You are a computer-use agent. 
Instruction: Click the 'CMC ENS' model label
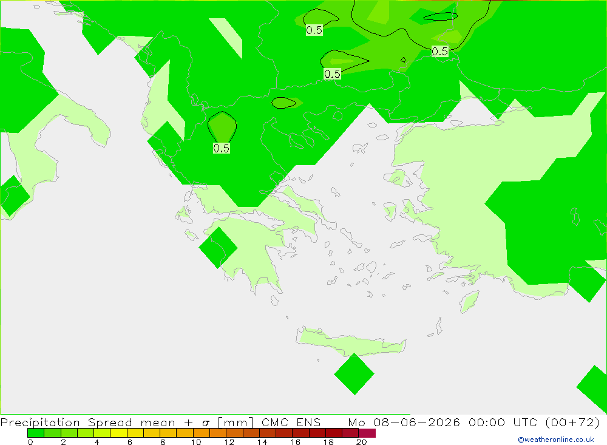click(x=291, y=422)
